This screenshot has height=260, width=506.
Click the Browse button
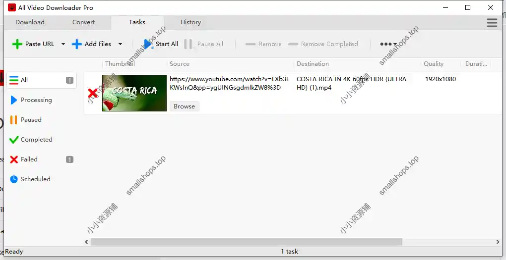[184, 106]
